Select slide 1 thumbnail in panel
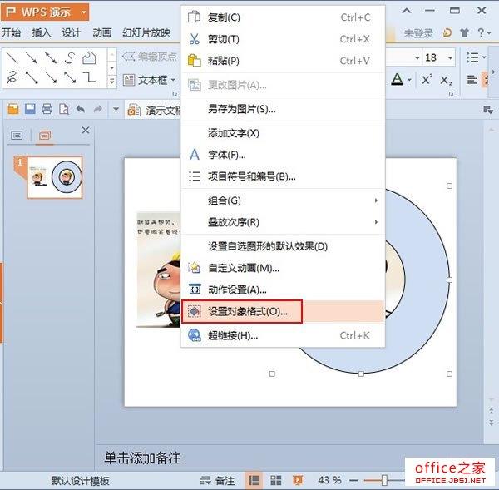Screen dimensions: 499x490 (x=54, y=177)
